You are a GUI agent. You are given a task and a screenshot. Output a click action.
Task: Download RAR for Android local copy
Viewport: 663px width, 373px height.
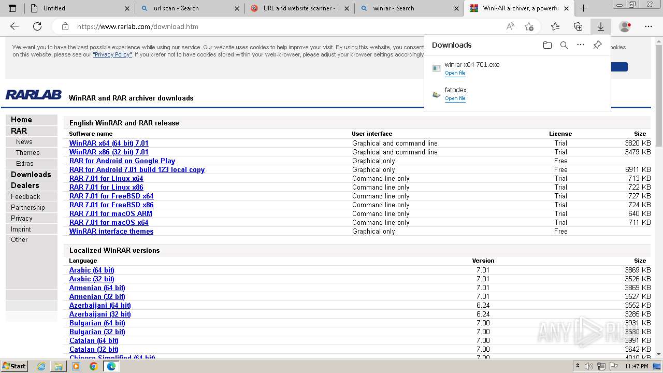(x=137, y=170)
